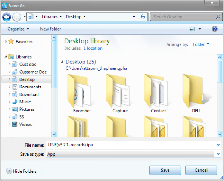
Task: Open the Organize menu
Action: pyautogui.click(x=18, y=29)
